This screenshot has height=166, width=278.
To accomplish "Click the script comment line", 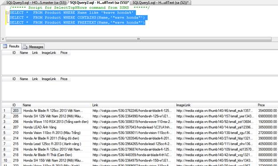I will (x=80, y=8).
